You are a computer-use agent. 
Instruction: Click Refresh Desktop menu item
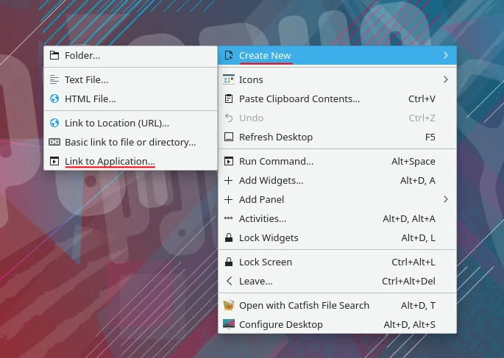click(275, 137)
